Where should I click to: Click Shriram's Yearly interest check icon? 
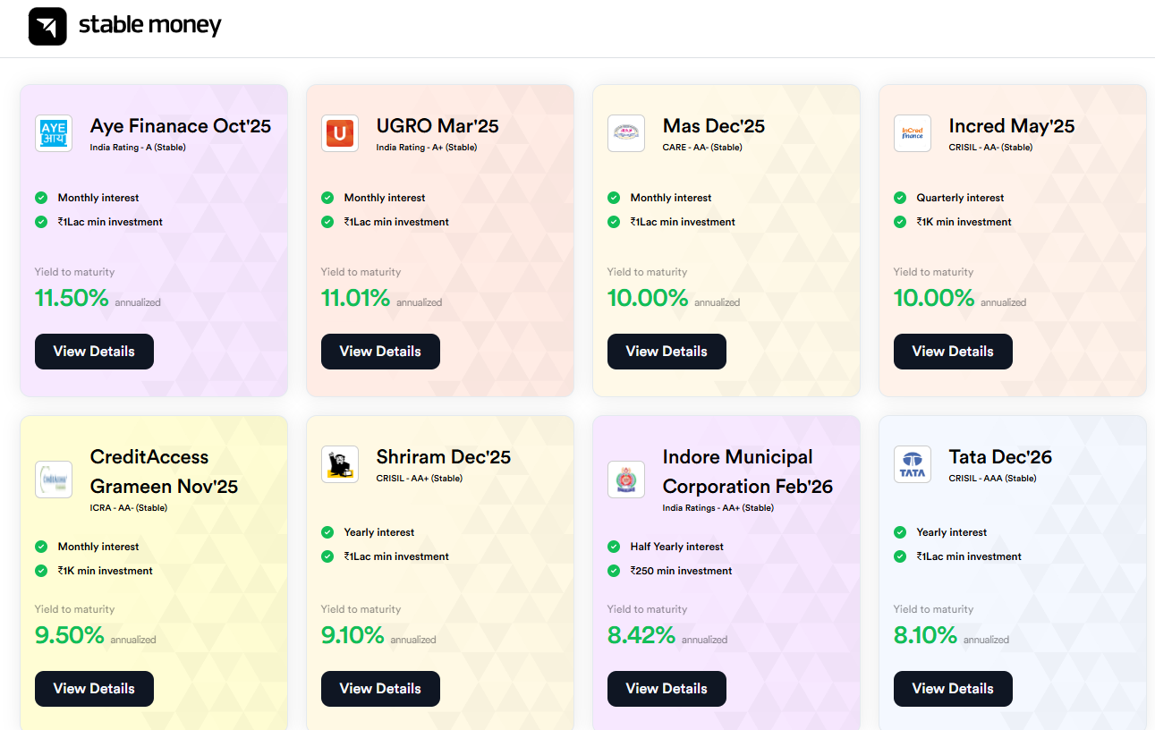tap(327, 532)
